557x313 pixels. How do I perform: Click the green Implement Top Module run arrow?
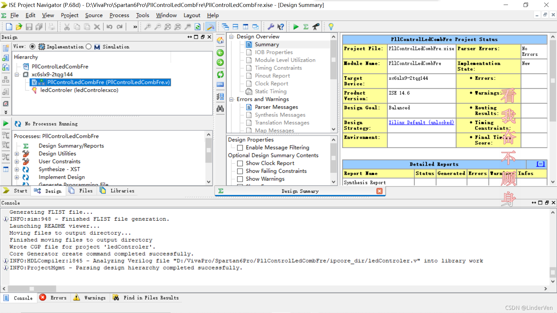296,27
